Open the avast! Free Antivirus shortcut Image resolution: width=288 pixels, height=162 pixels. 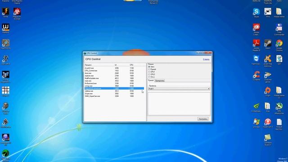[x=268, y=61]
